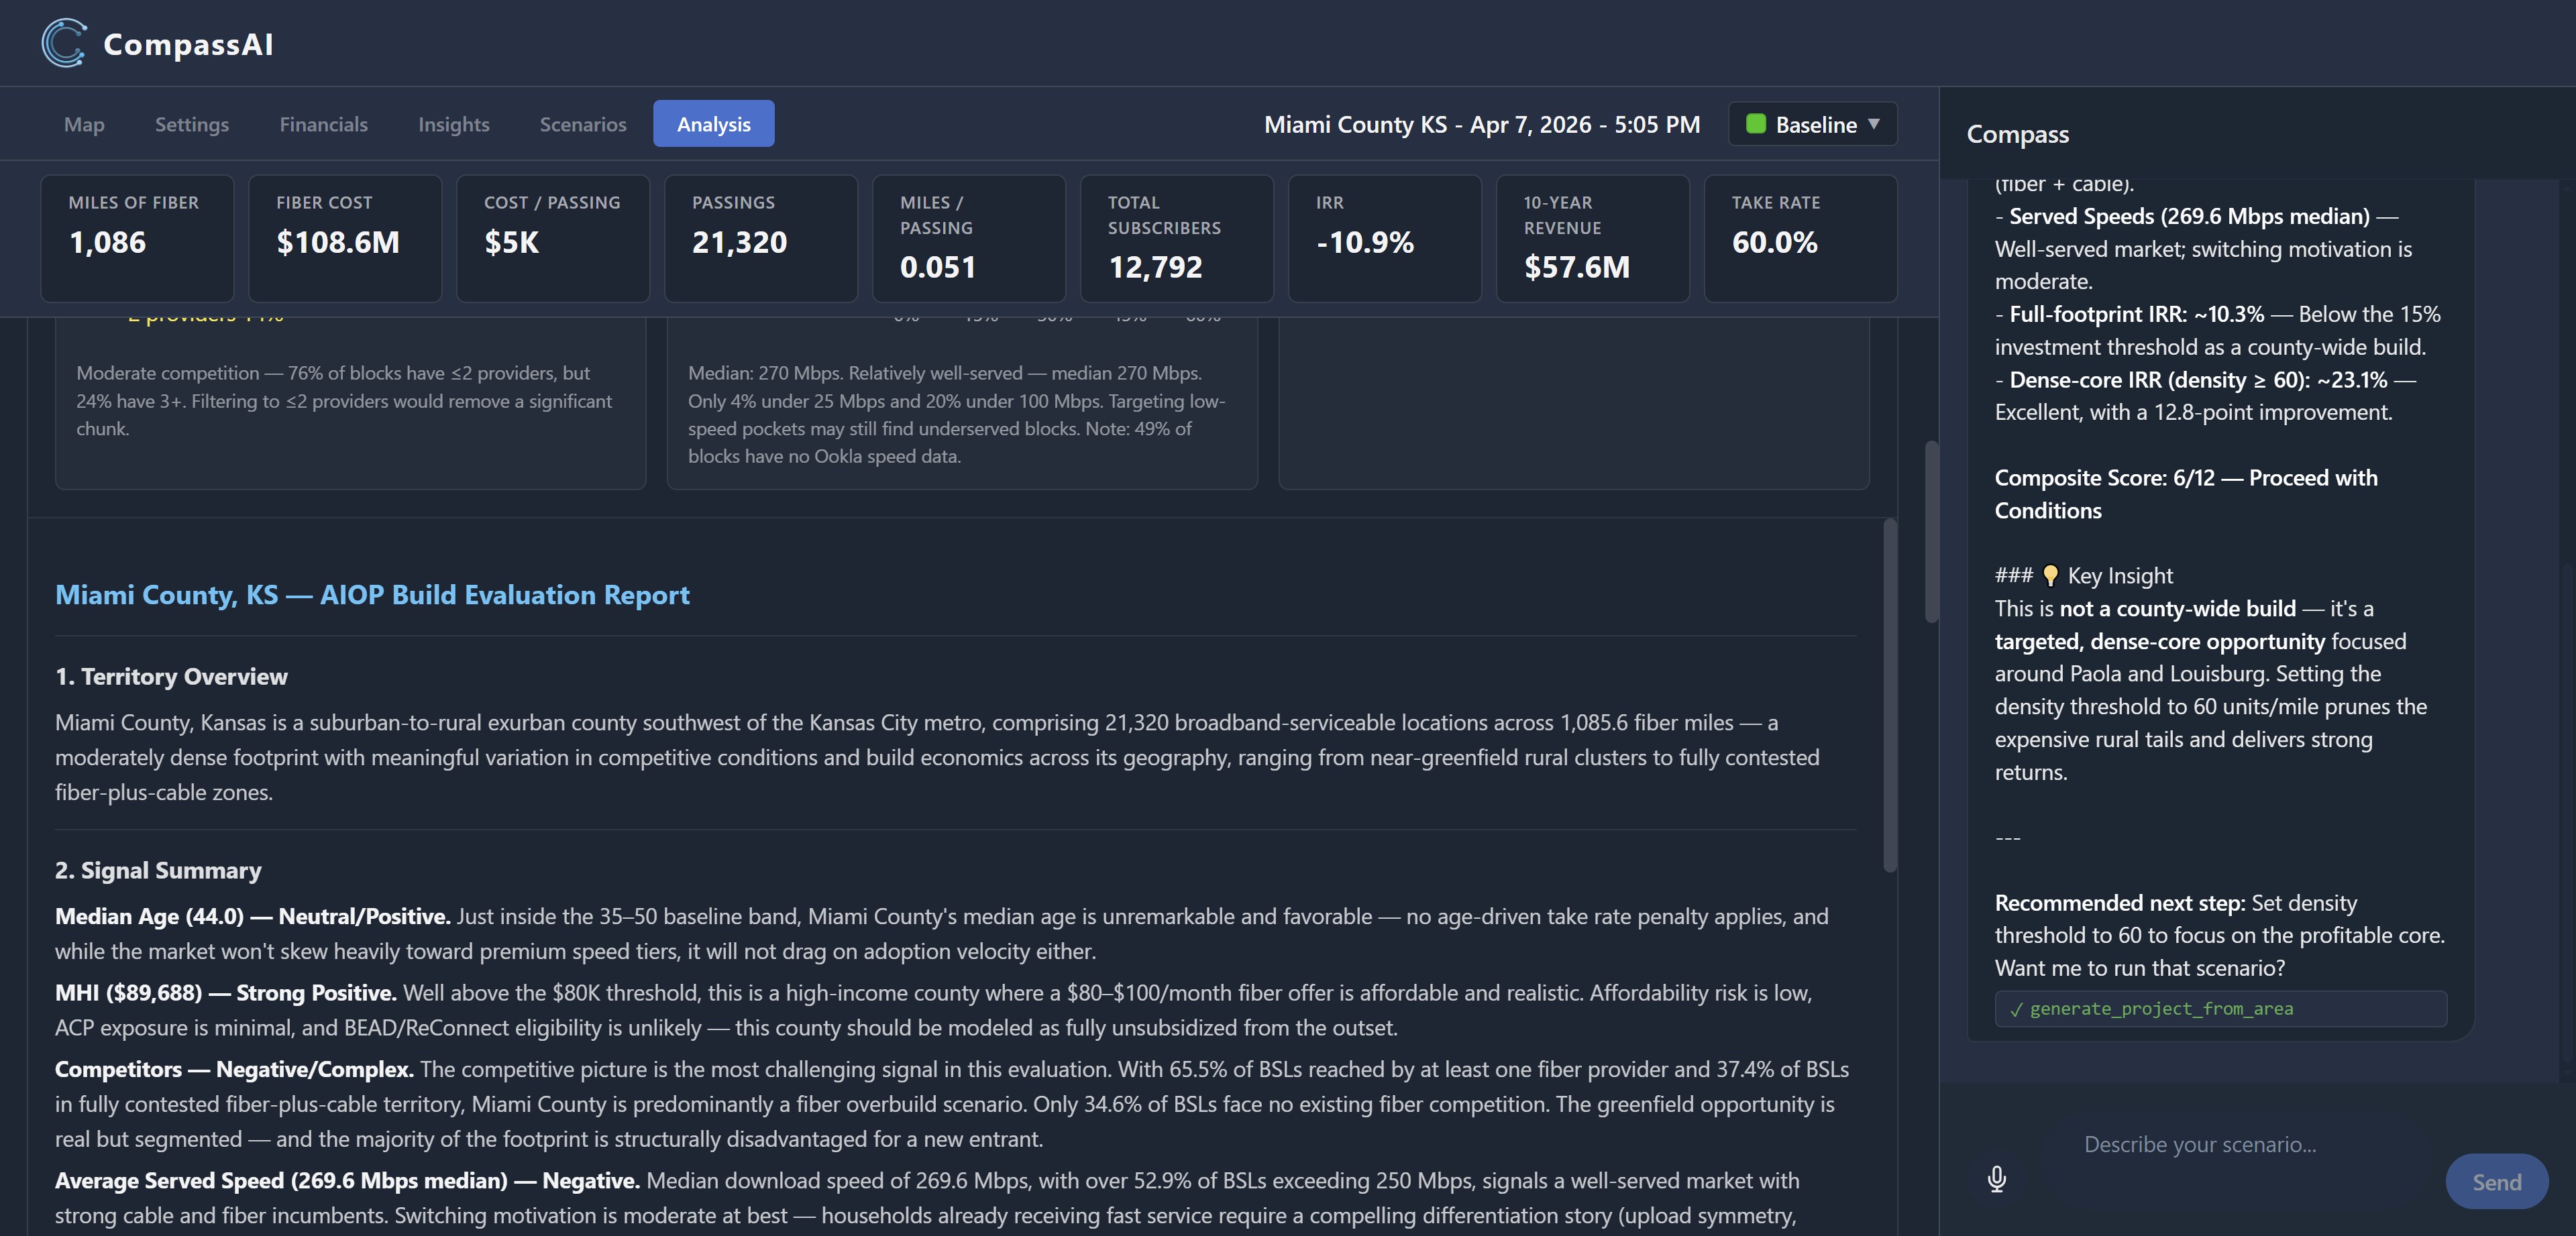Click the Take Rate 60.0% card
Screen dimensions: 2576x1236
coord(1801,238)
